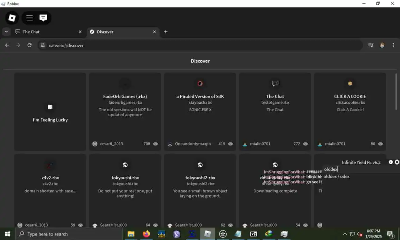The height and width of the screenshot is (240, 400).
Task: Open 7-Zip from the taskbar
Action: tap(253, 234)
